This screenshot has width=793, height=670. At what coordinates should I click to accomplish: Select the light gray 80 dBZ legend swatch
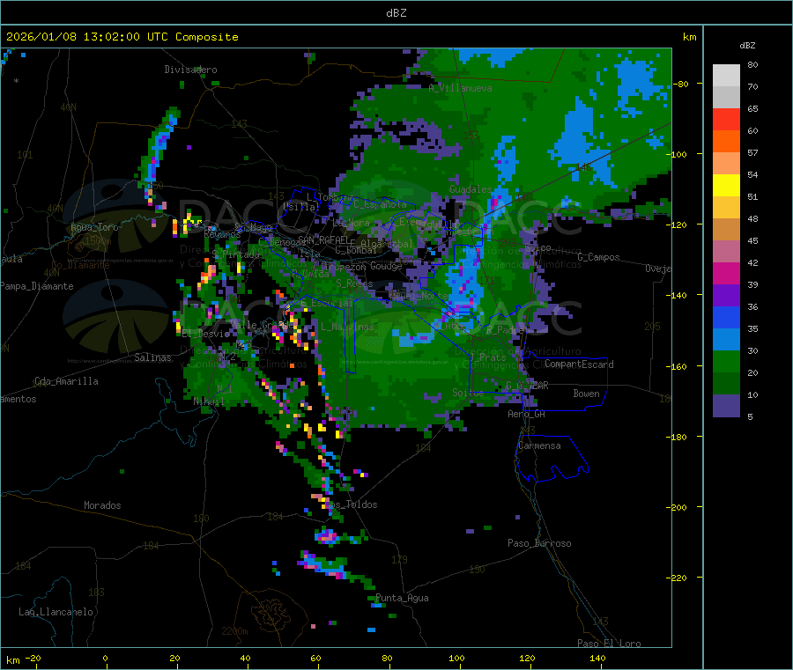[x=726, y=76]
